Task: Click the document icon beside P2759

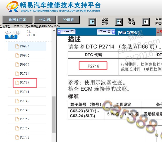Action: point(17,128)
